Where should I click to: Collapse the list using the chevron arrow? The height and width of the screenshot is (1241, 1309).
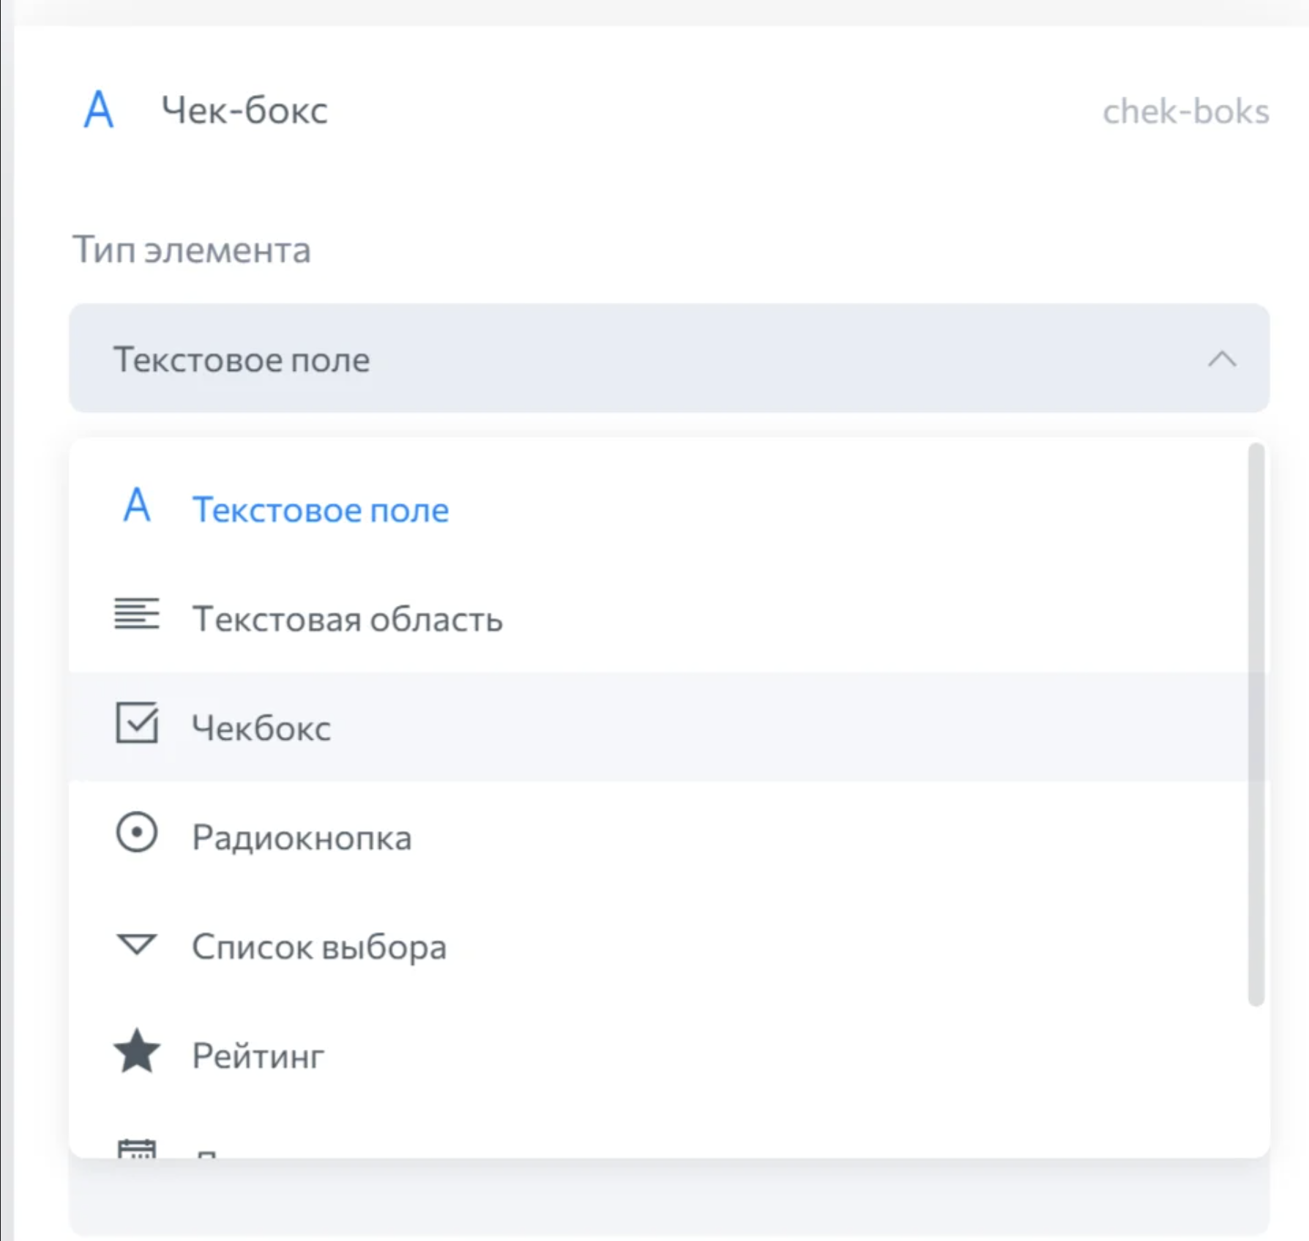[1222, 359]
